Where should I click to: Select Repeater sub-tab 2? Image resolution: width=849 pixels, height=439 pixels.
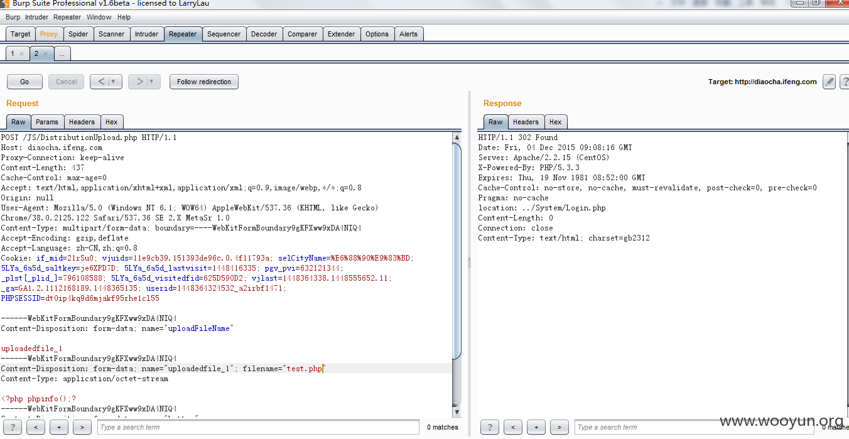point(36,54)
